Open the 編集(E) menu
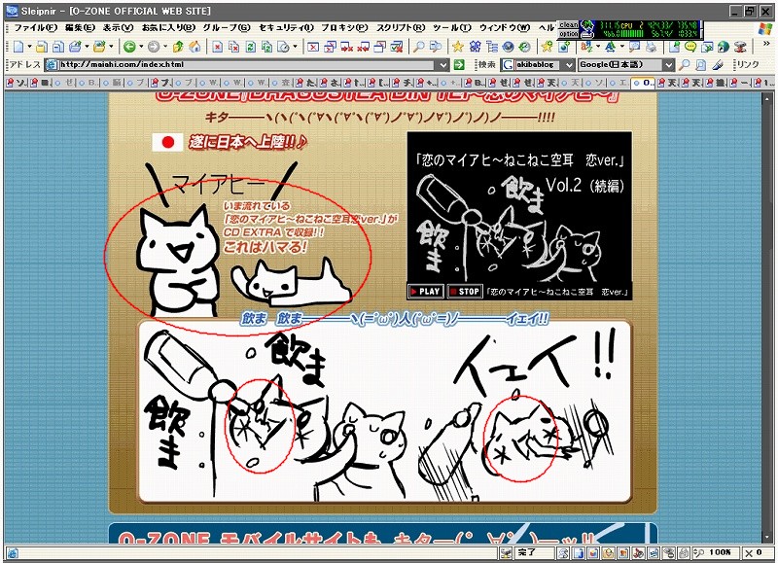778x563 pixels. coord(80,28)
